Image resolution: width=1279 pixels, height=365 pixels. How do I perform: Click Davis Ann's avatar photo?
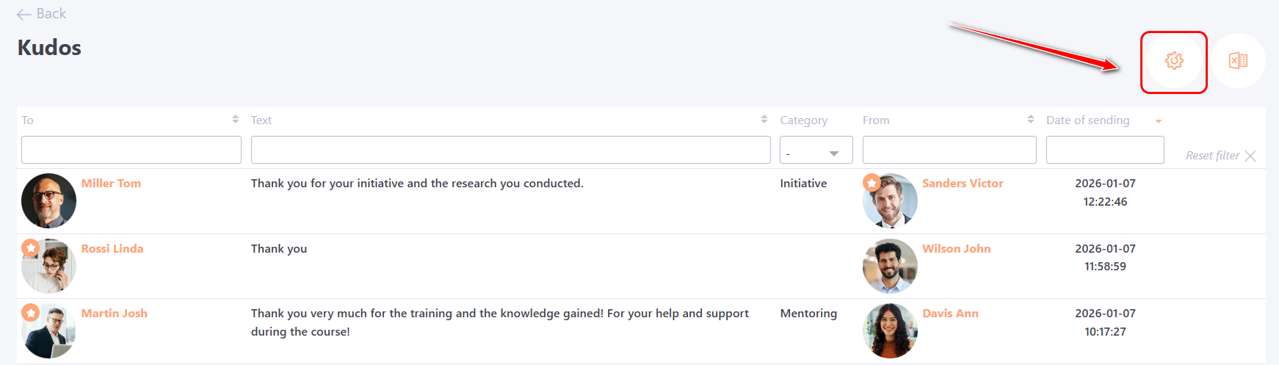[890, 331]
